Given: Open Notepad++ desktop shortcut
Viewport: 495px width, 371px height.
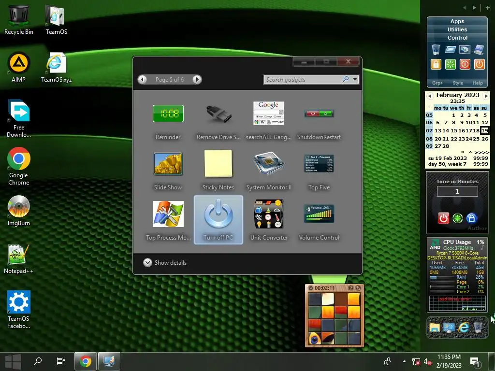Looking at the screenshot, I should pos(19,259).
